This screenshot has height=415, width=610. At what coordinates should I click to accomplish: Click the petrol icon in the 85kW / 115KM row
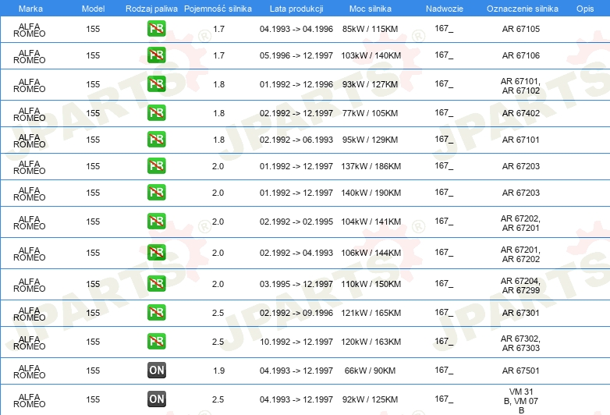[x=156, y=29]
